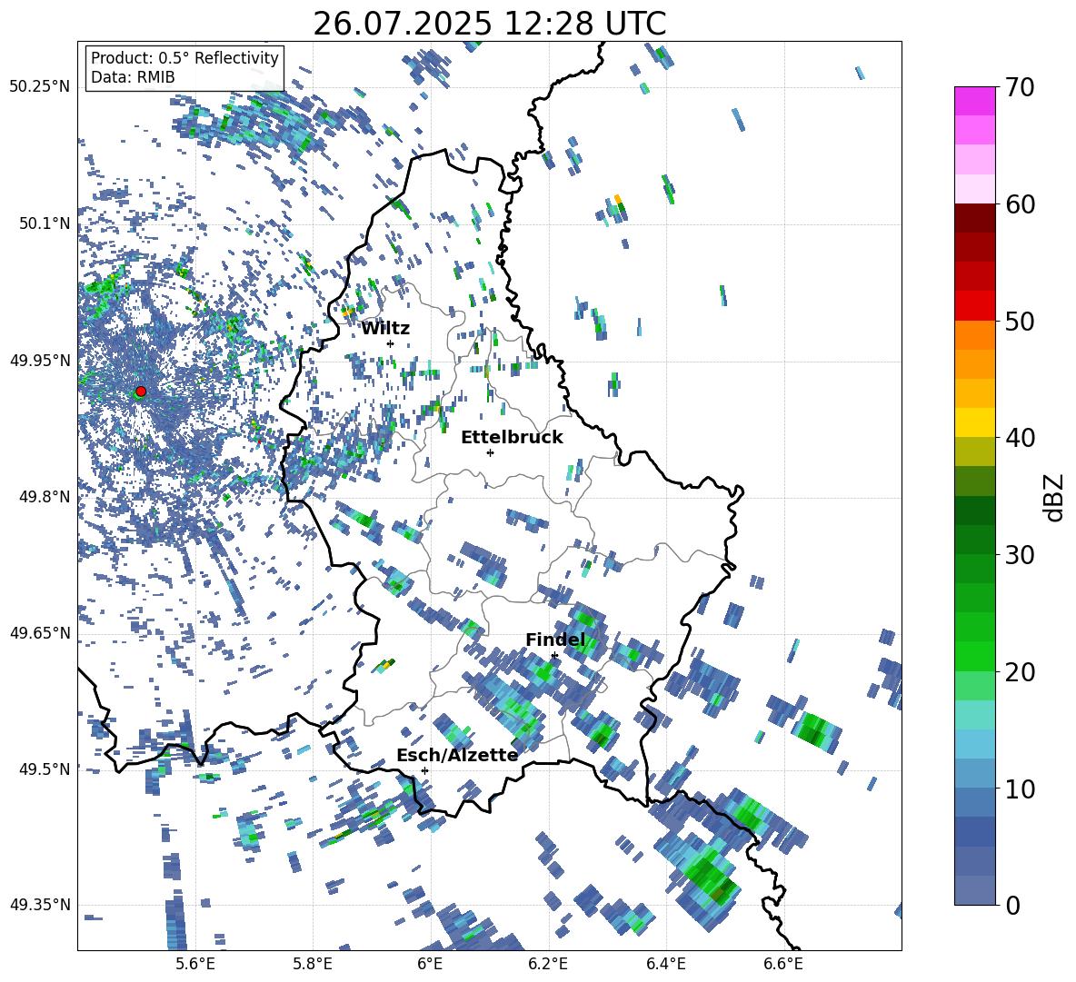The width and height of the screenshot is (1076, 982).
Task: Click the 6.6°E longitude tick label
Action: tap(783, 964)
